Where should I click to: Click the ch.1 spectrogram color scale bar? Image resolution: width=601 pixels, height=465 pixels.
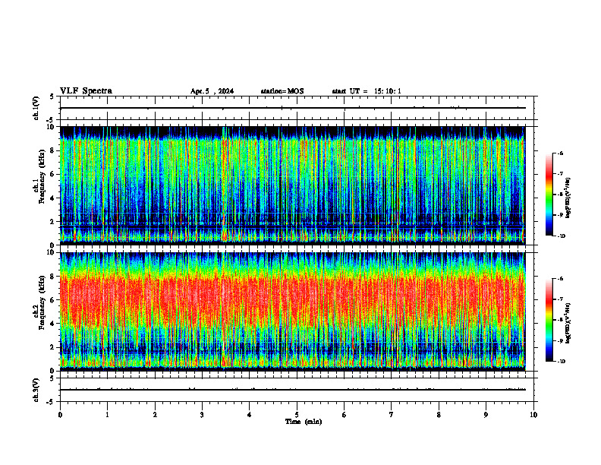549,195
